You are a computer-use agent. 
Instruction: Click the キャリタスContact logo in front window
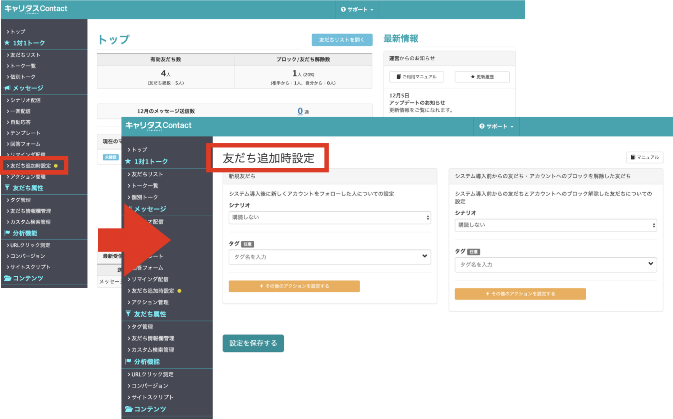(x=158, y=125)
